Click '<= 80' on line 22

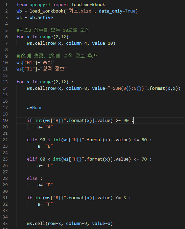pyautogui.click(x=140, y=140)
